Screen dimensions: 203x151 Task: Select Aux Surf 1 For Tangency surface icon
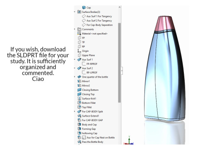(x=84, y=16)
